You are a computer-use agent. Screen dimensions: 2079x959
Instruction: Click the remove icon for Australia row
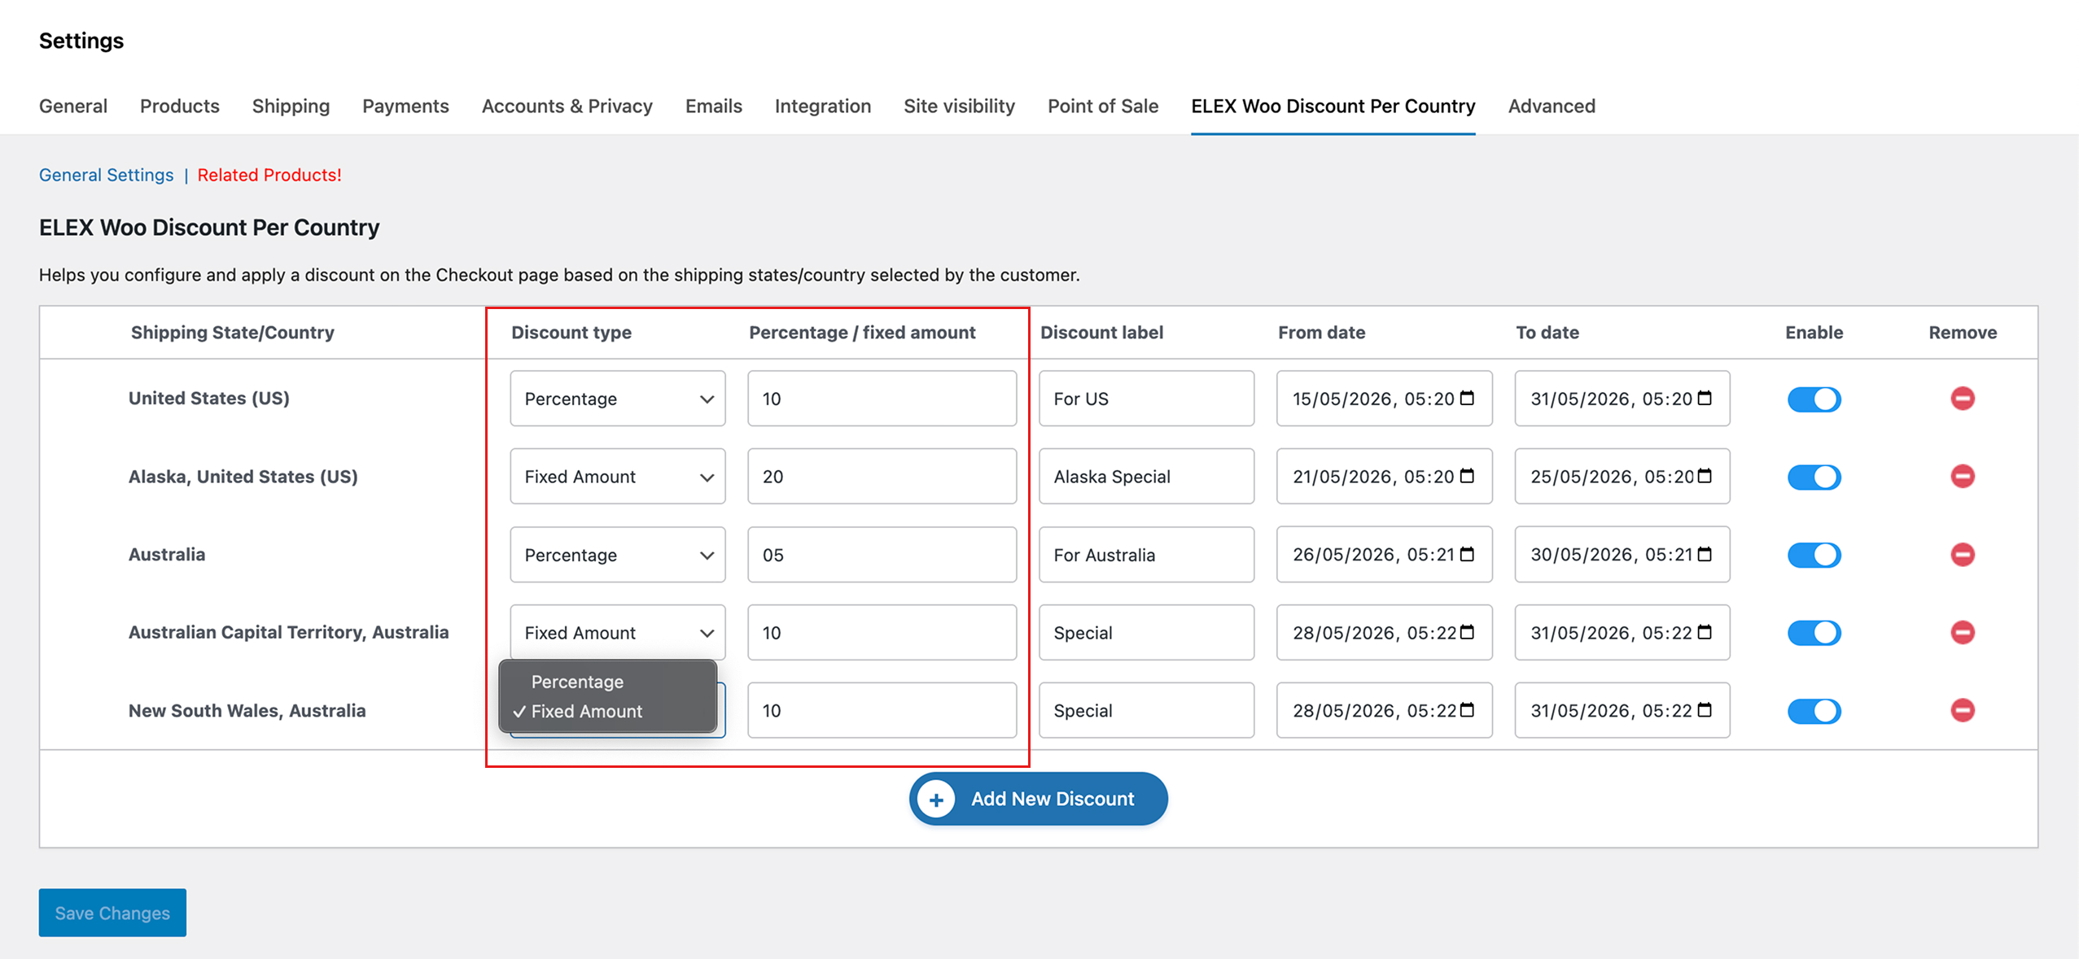pos(1962,555)
